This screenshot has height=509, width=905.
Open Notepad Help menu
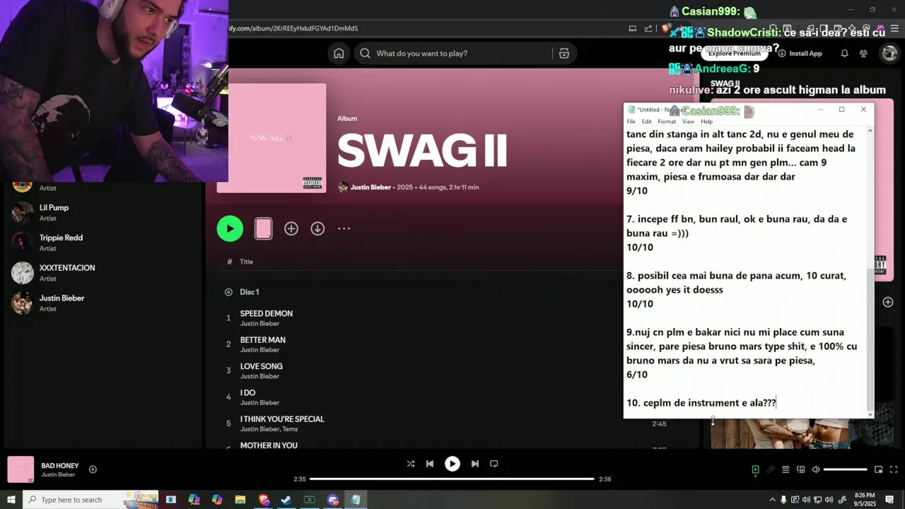click(706, 122)
